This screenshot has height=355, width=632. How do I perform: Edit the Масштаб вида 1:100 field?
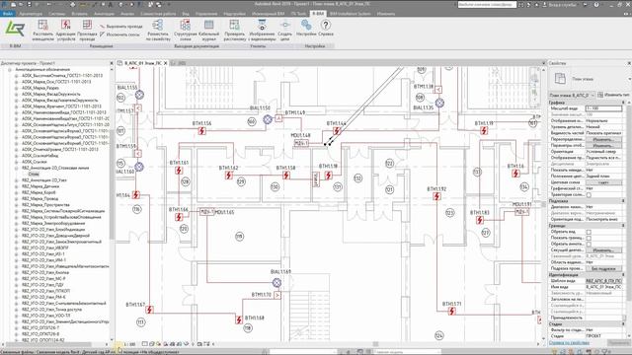[603, 108]
